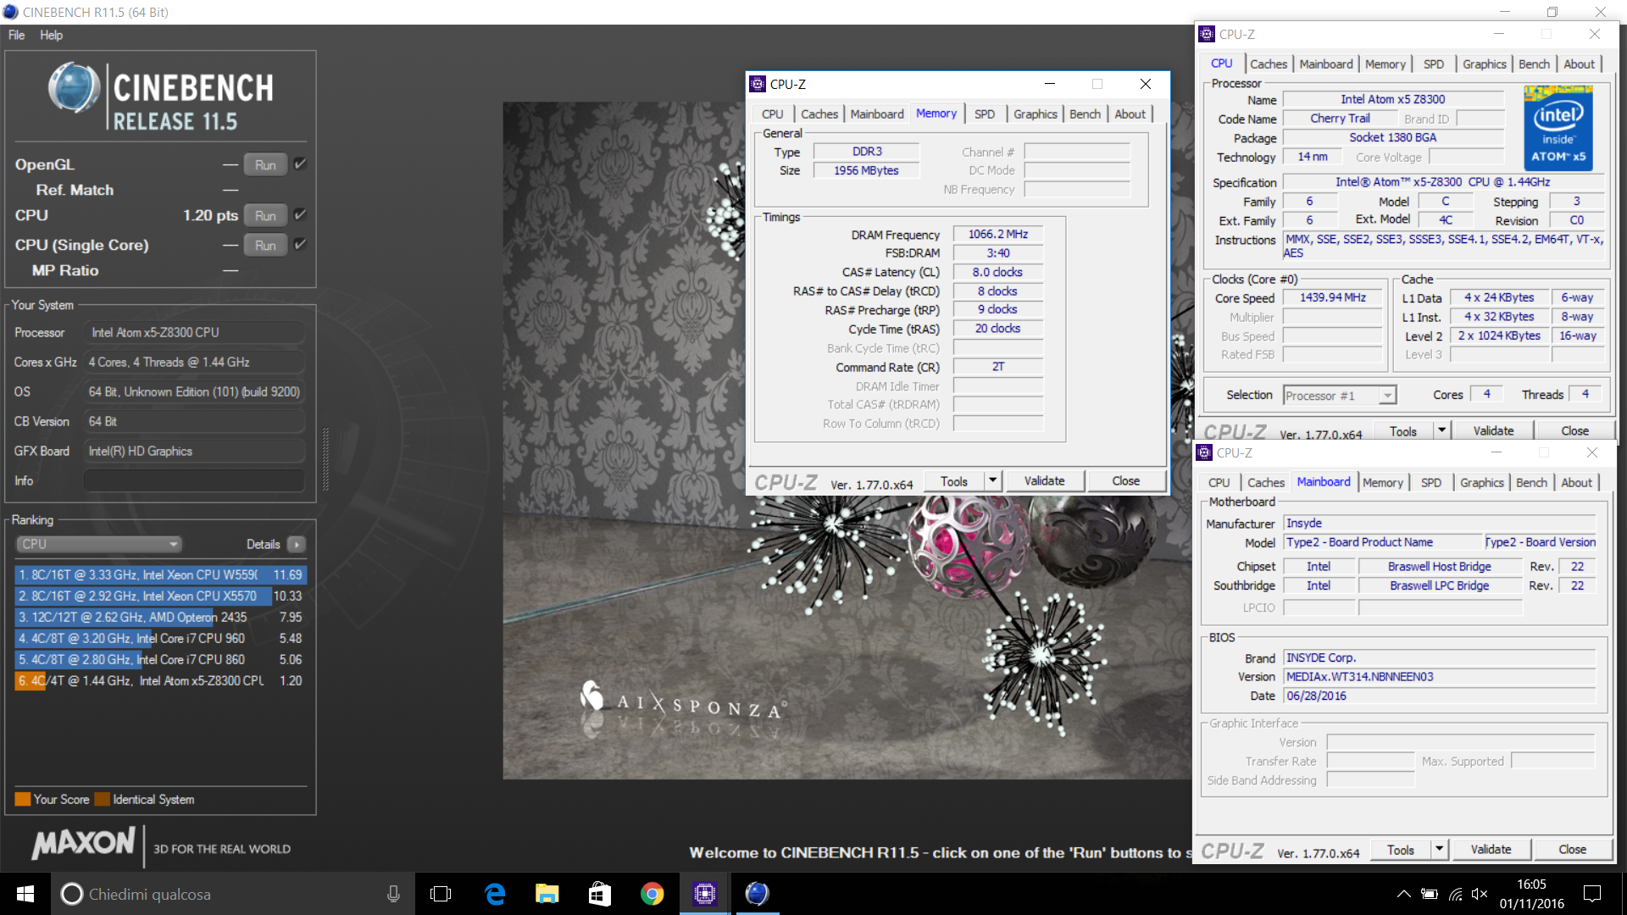Screen dimensions: 1627x915
Task: Click Close in the Memory CPU-Z window
Action: coord(1125,480)
